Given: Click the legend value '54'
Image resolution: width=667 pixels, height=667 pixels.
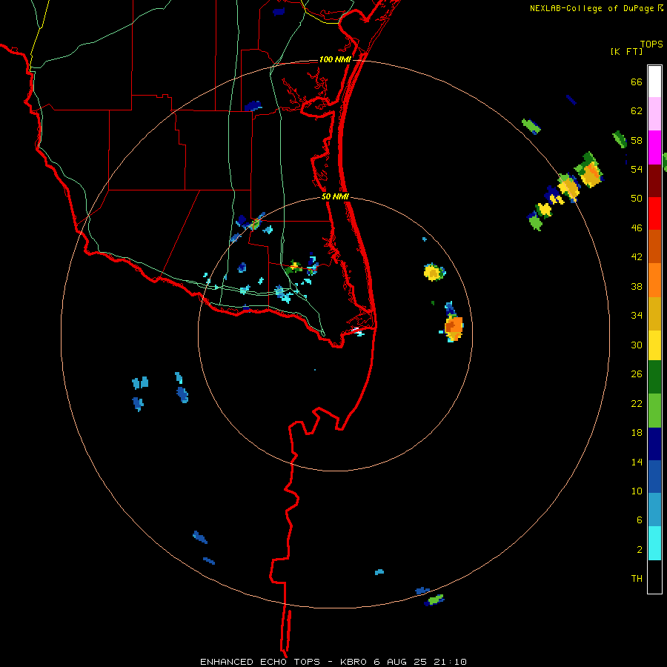Looking at the screenshot, I should click(x=637, y=169).
